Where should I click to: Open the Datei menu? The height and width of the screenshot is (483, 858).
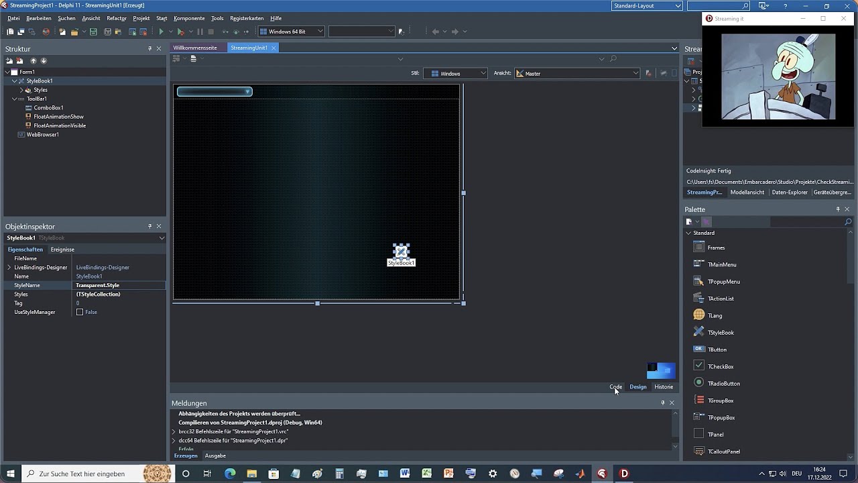pyautogui.click(x=14, y=18)
